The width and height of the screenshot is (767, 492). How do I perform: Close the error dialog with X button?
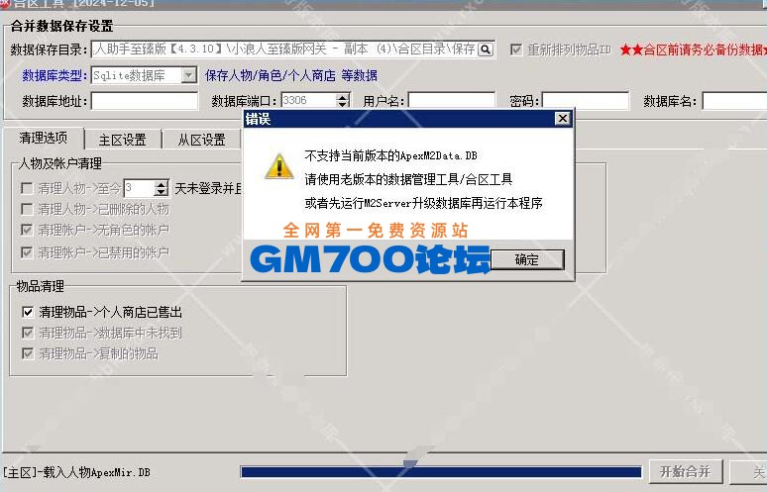562,119
